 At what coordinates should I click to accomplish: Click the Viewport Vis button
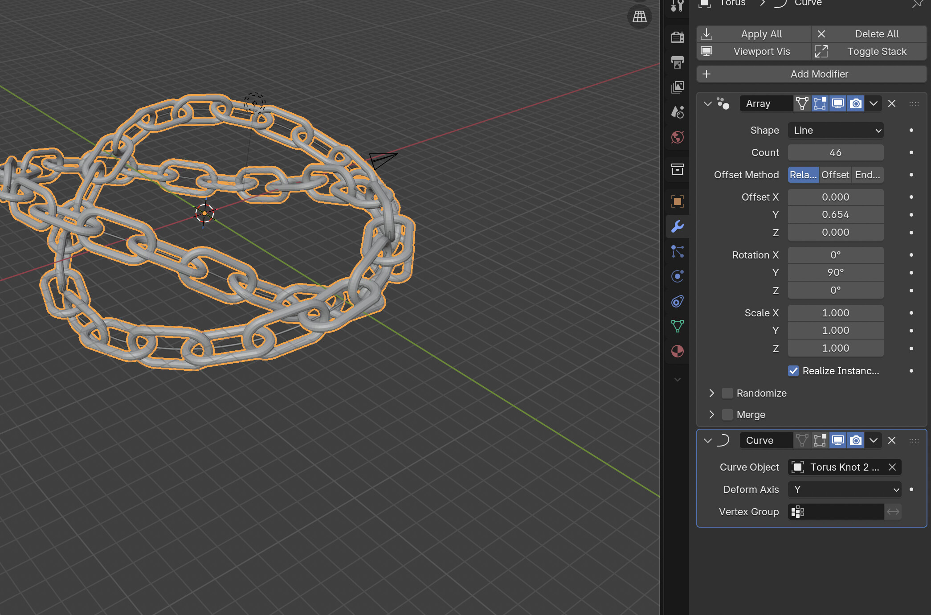pyautogui.click(x=754, y=51)
